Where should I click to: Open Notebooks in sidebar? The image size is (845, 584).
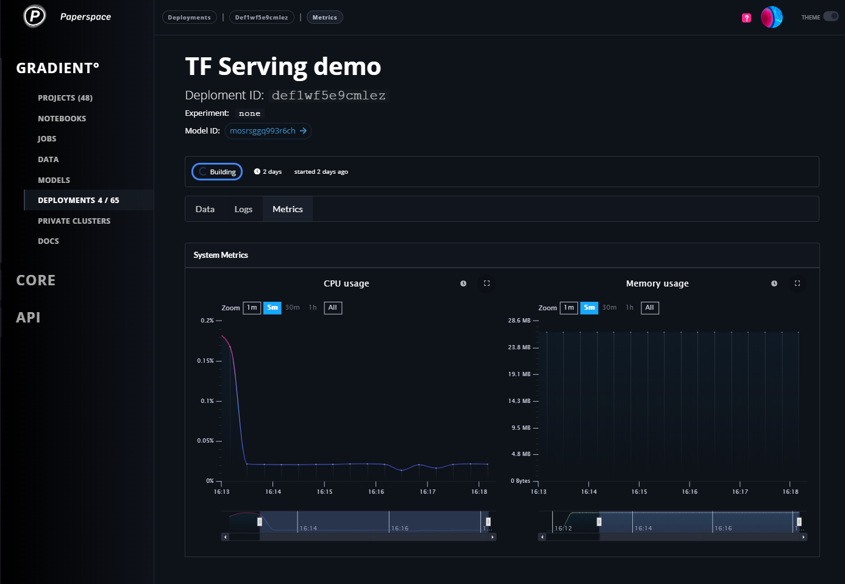(x=62, y=119)
